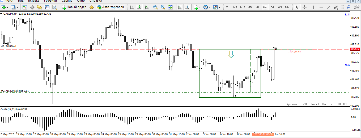
Task: Select the arrow cursor tool
Action: [297, 7]
